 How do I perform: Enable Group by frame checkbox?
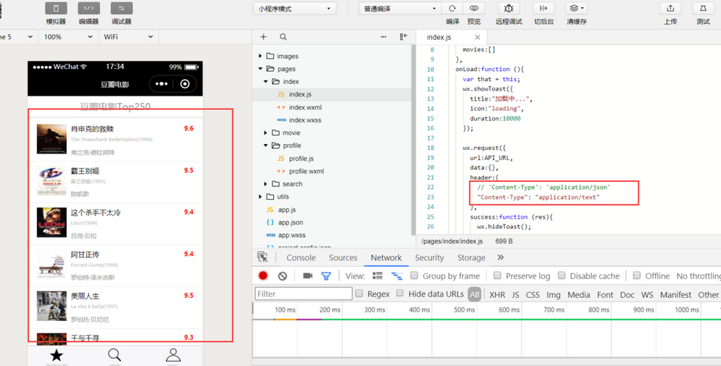click(414, 275)
